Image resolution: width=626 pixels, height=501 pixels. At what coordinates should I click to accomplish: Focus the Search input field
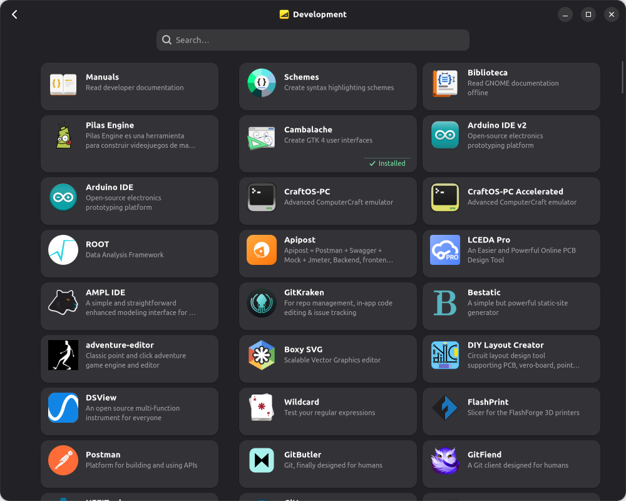click(312, 40)
